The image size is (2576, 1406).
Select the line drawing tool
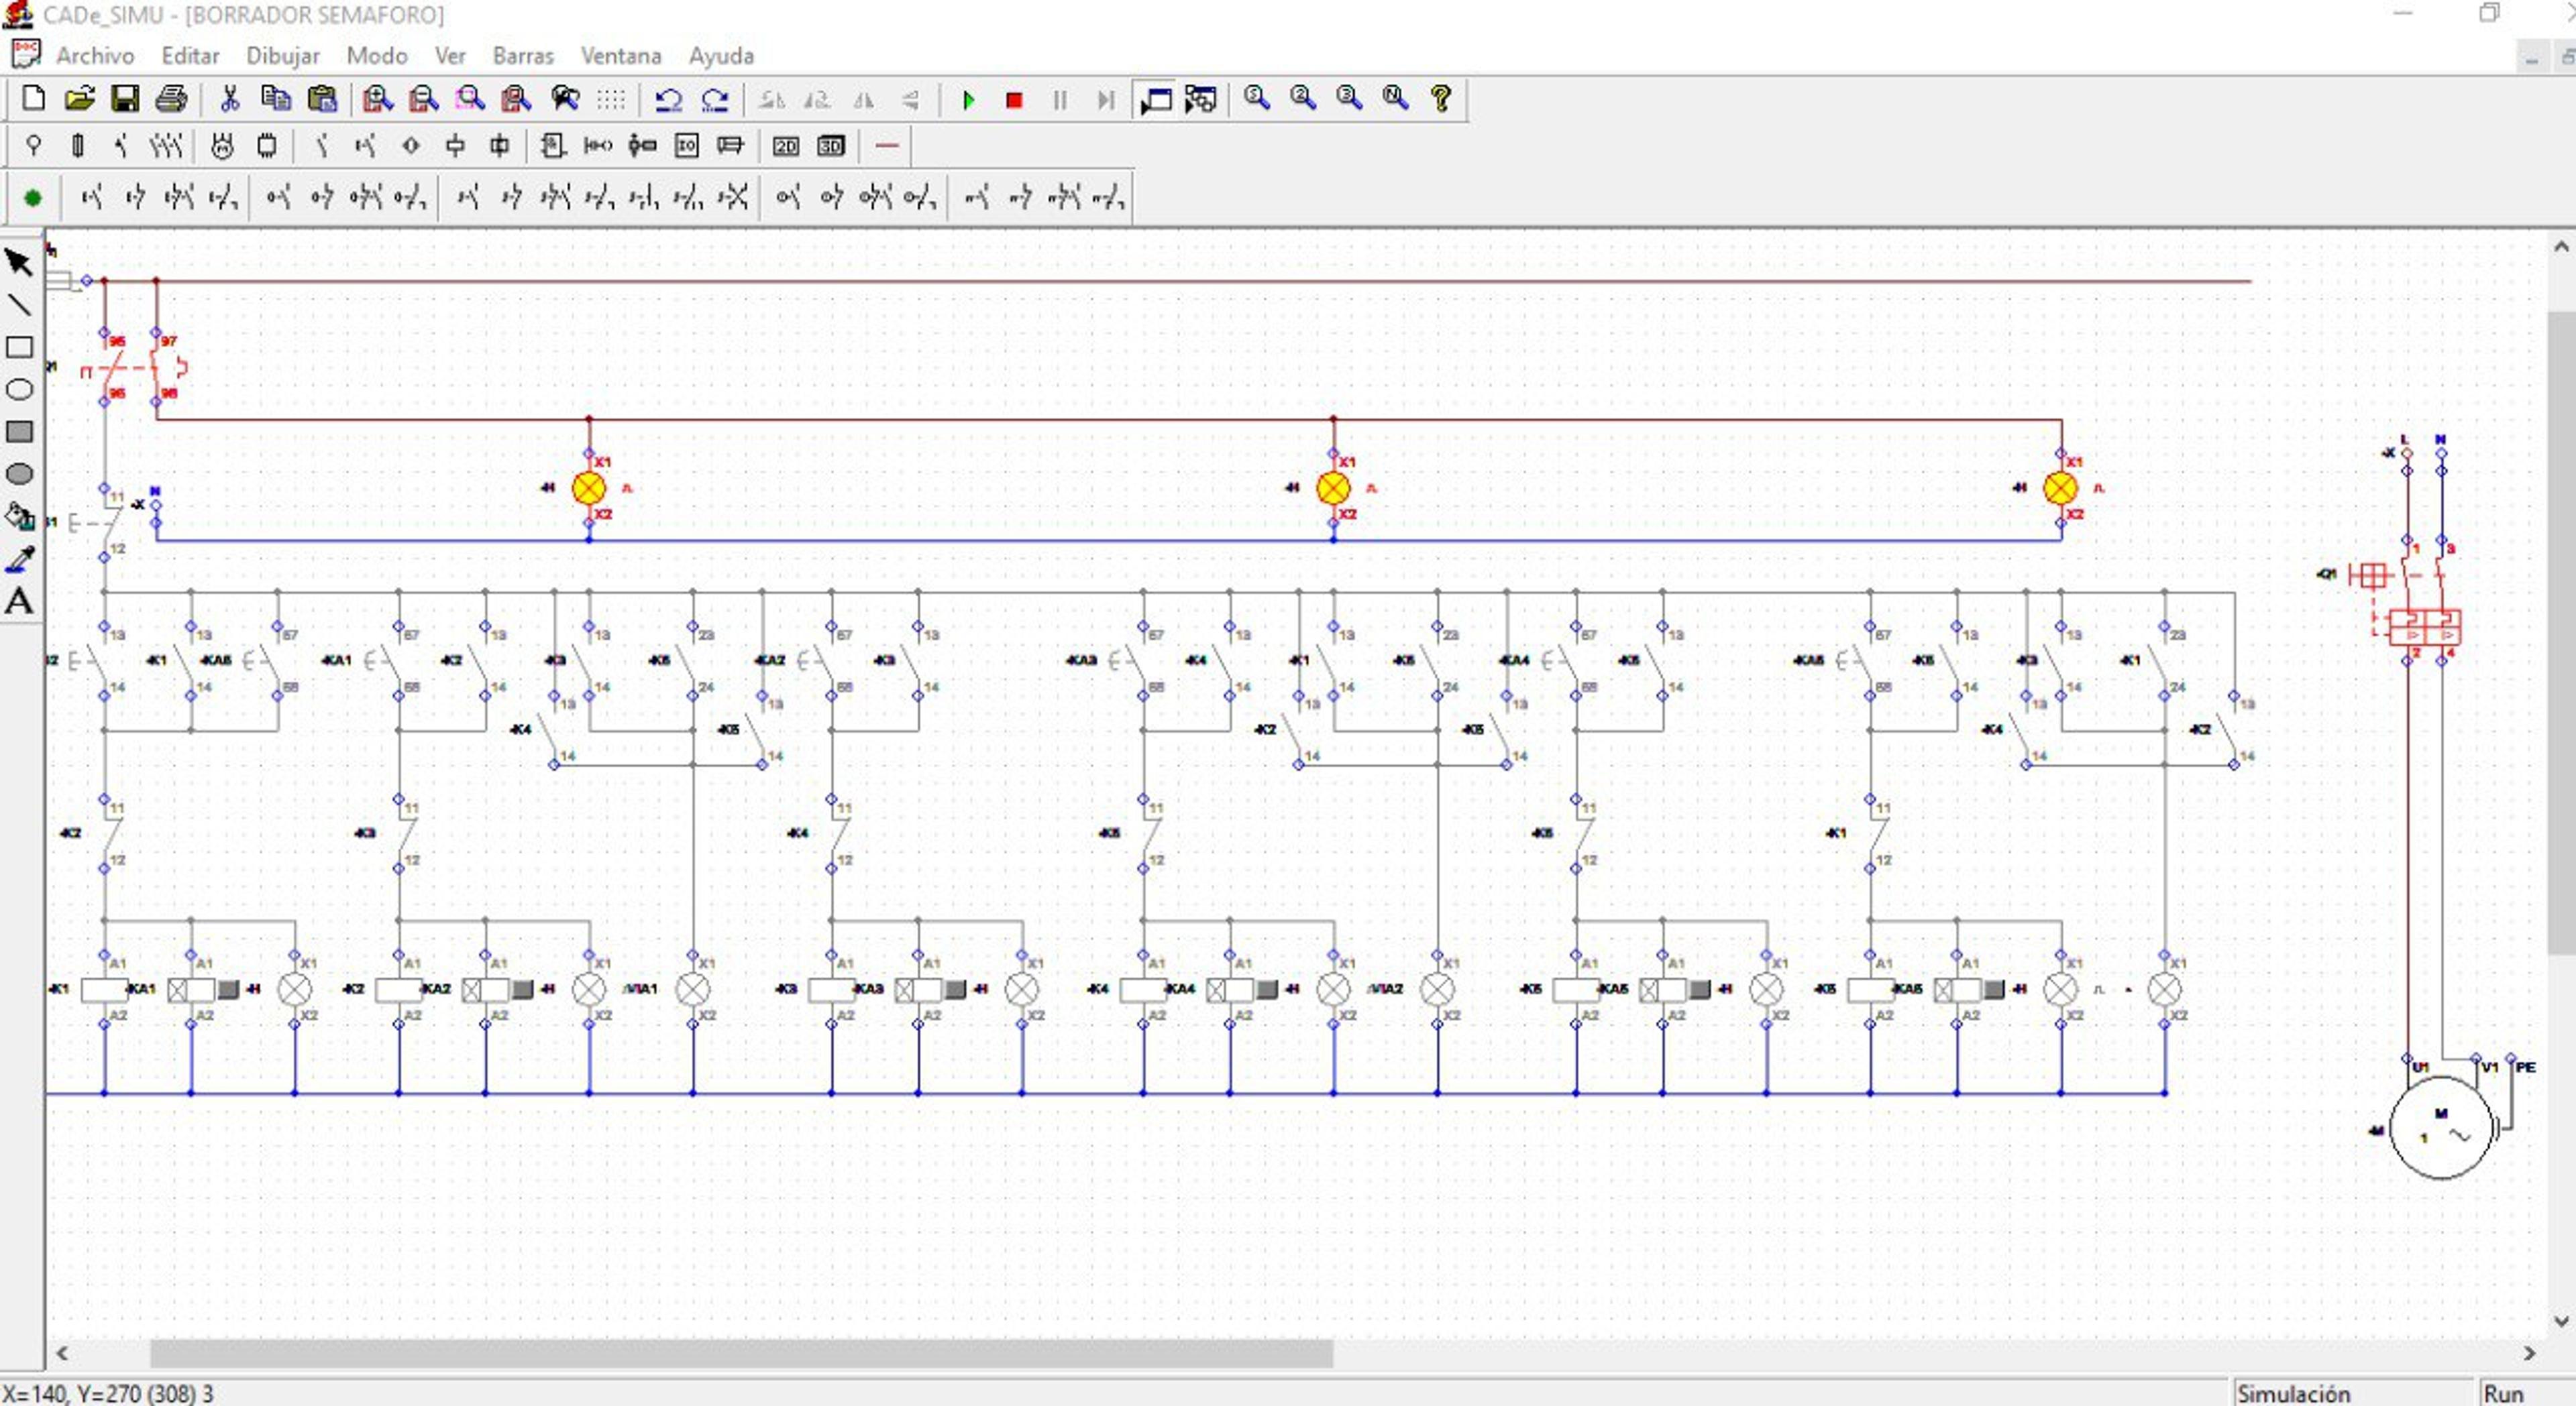(19, 305)
